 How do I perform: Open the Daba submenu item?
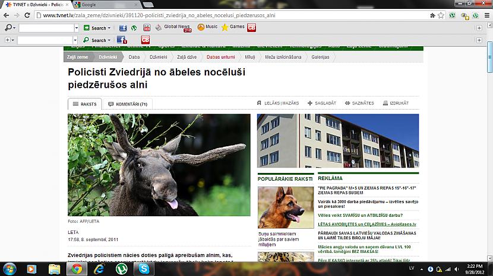(134, 57)
